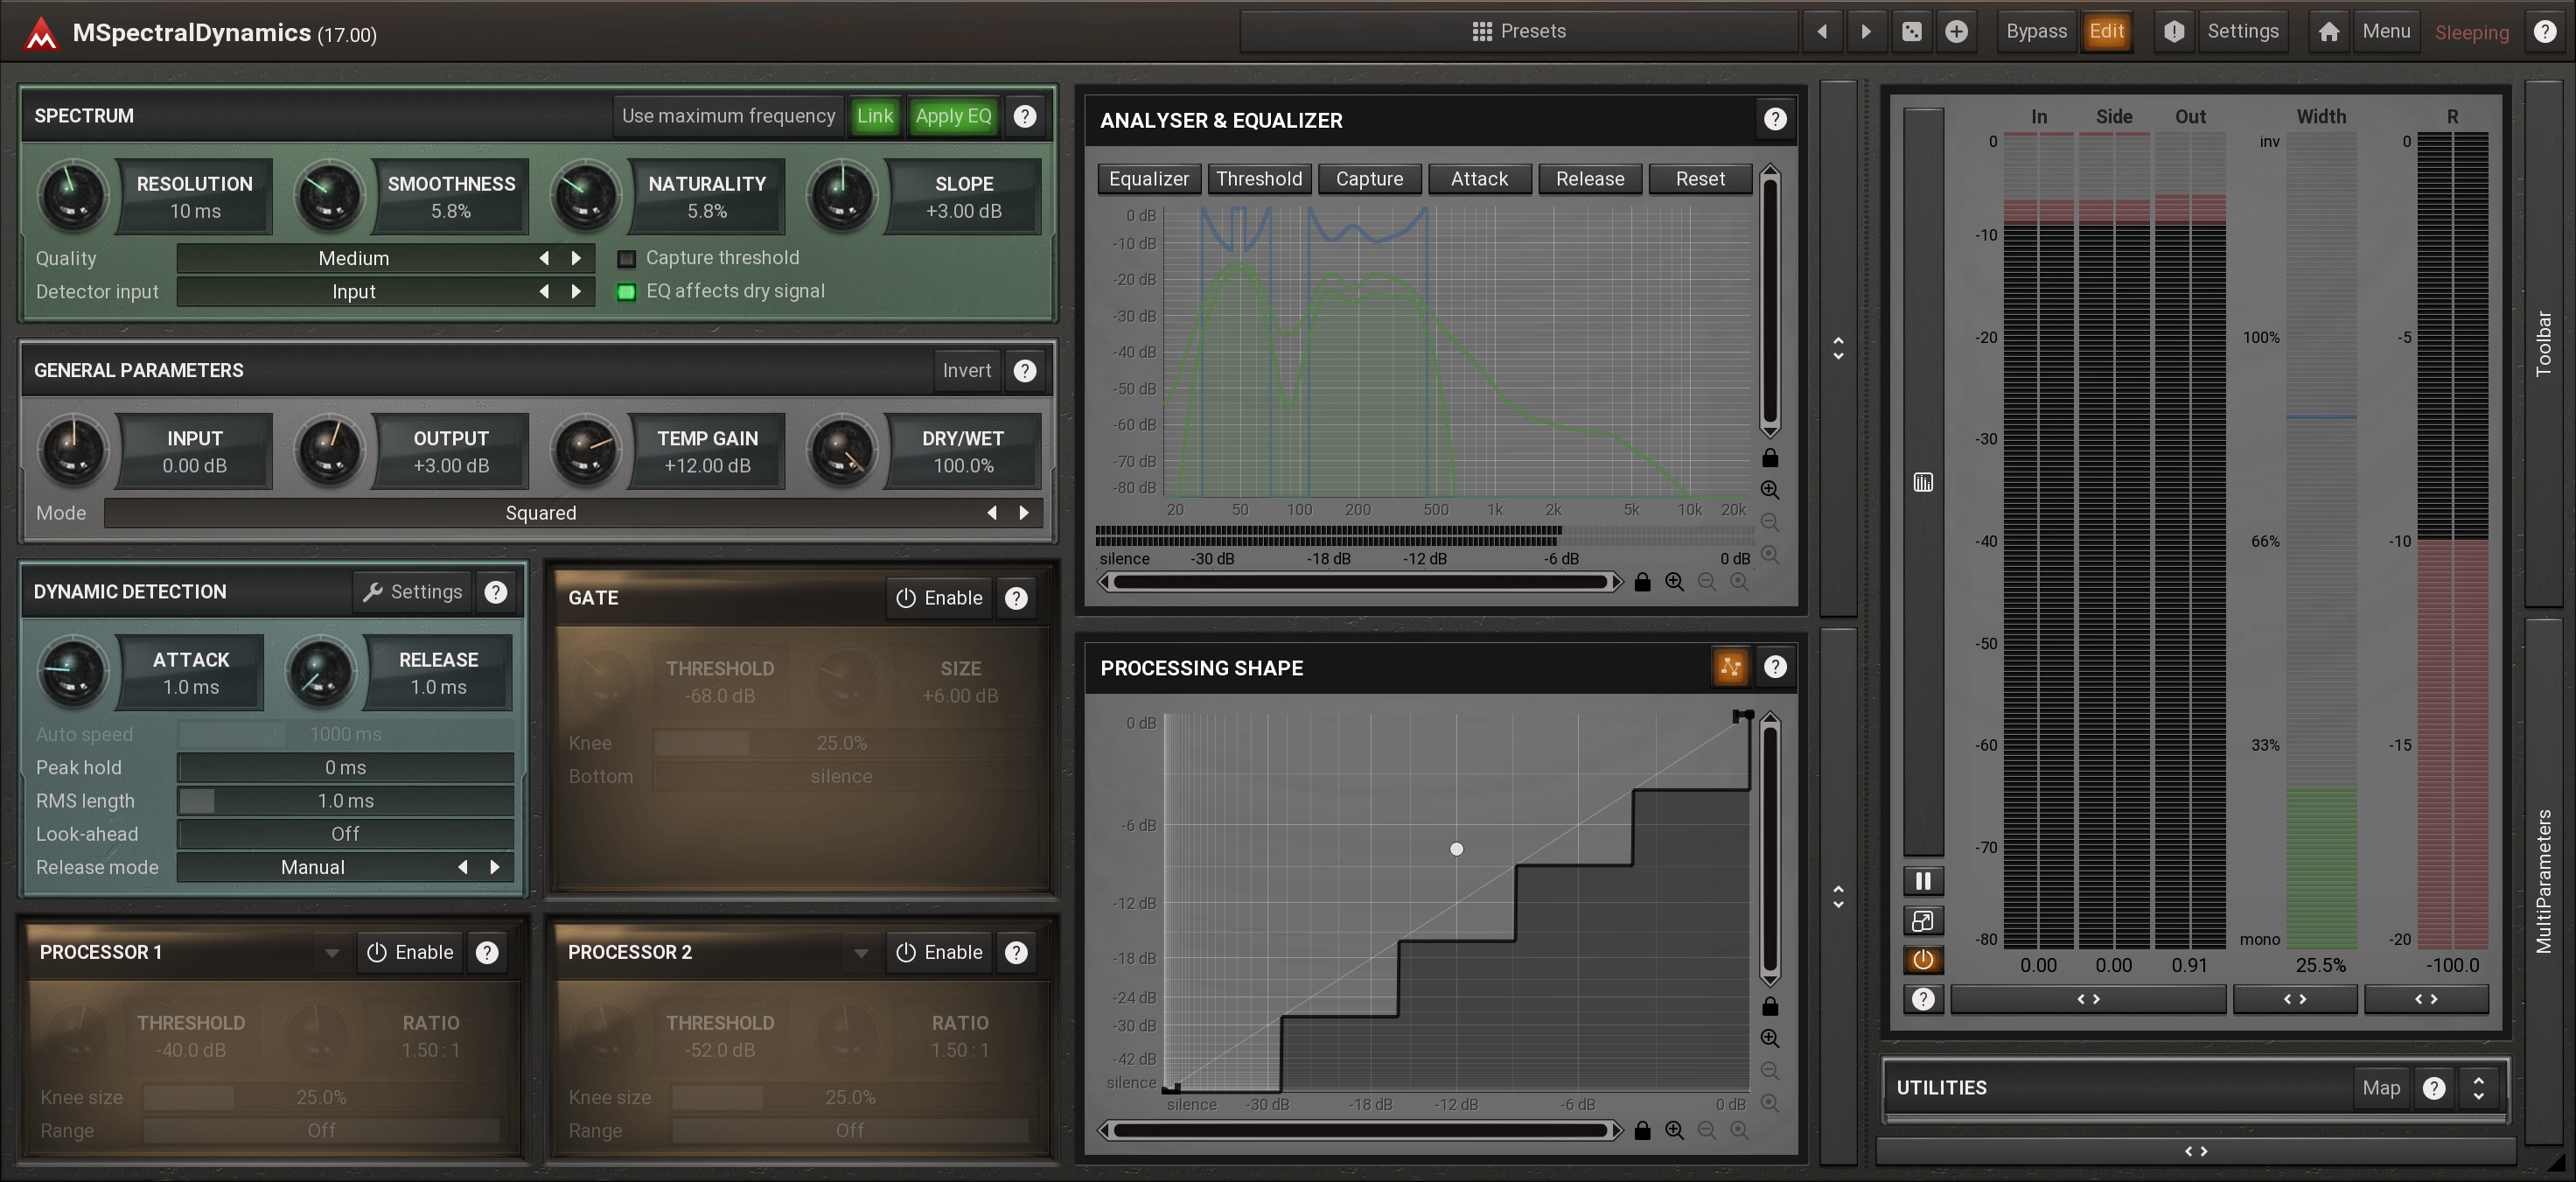Toggle EQ affects dry signal checkbox
This screenshot has width=2576, height=1182.
tap(627, 292)
